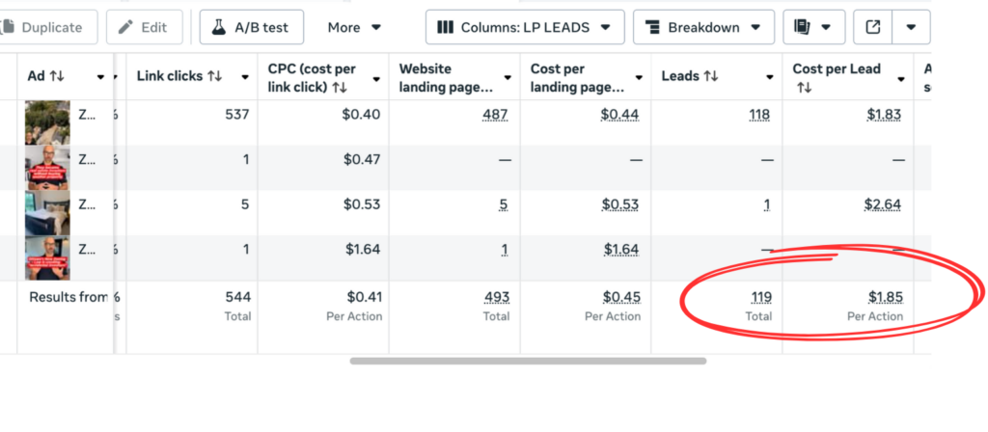Open the More menu
Screen dimensions: 988x432
(x=354, y=27)
